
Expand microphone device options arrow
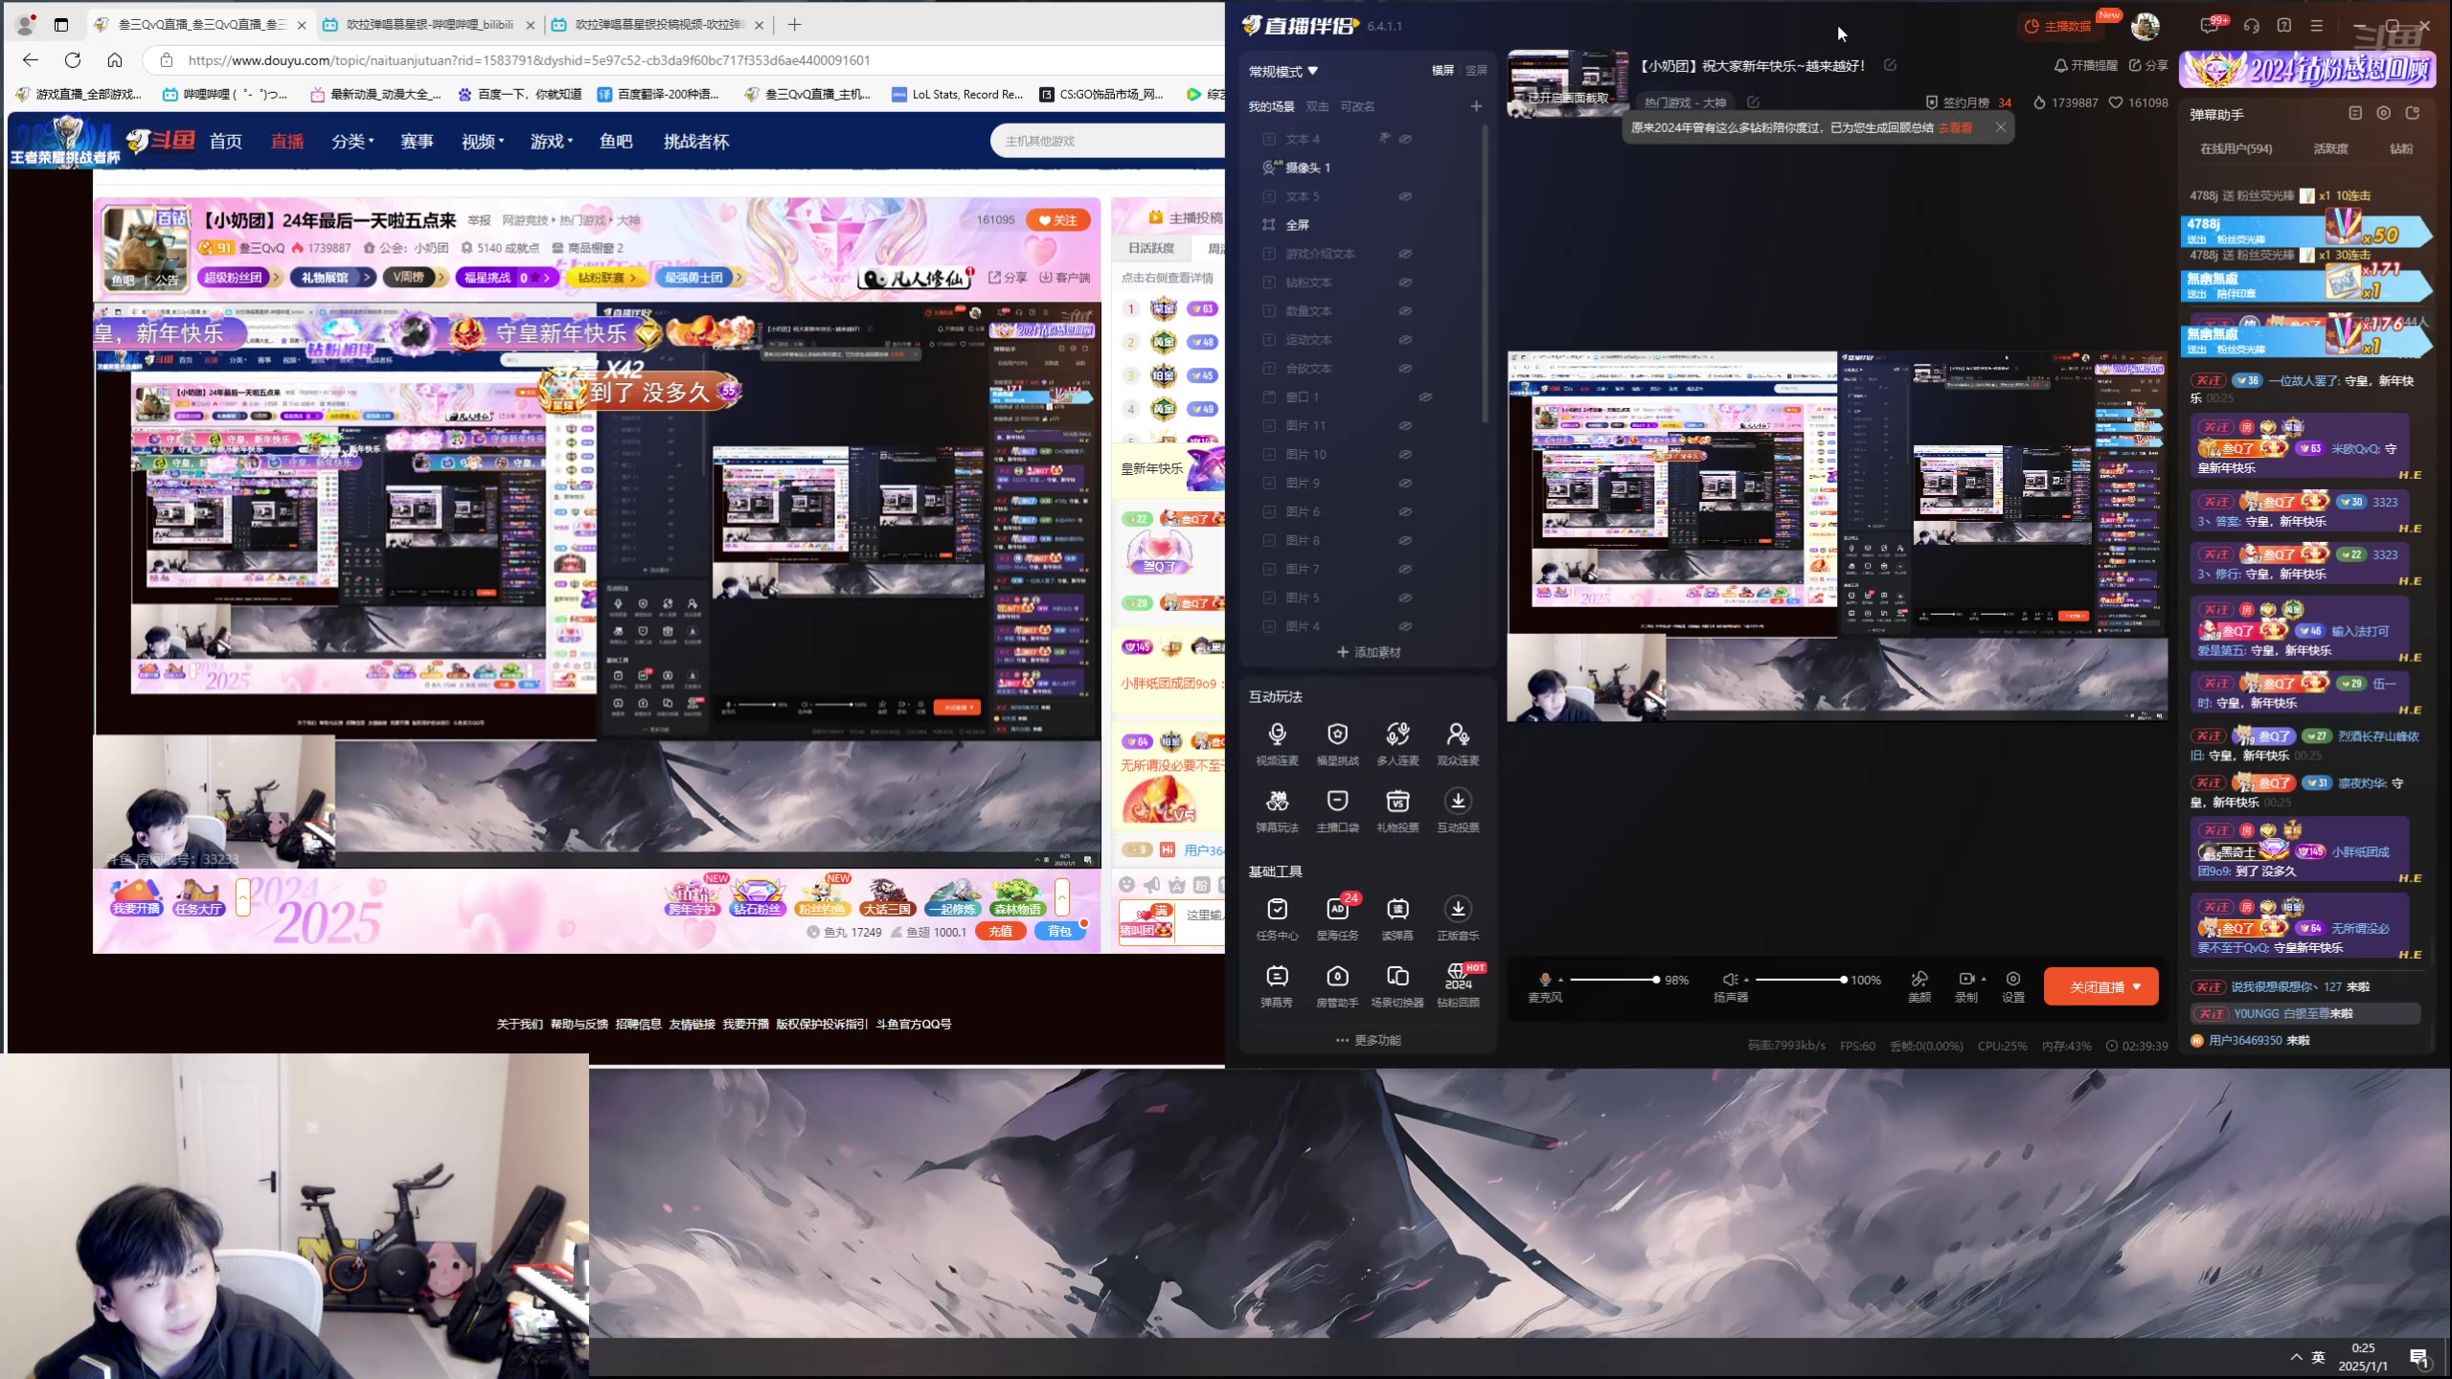click(1561, 980)
